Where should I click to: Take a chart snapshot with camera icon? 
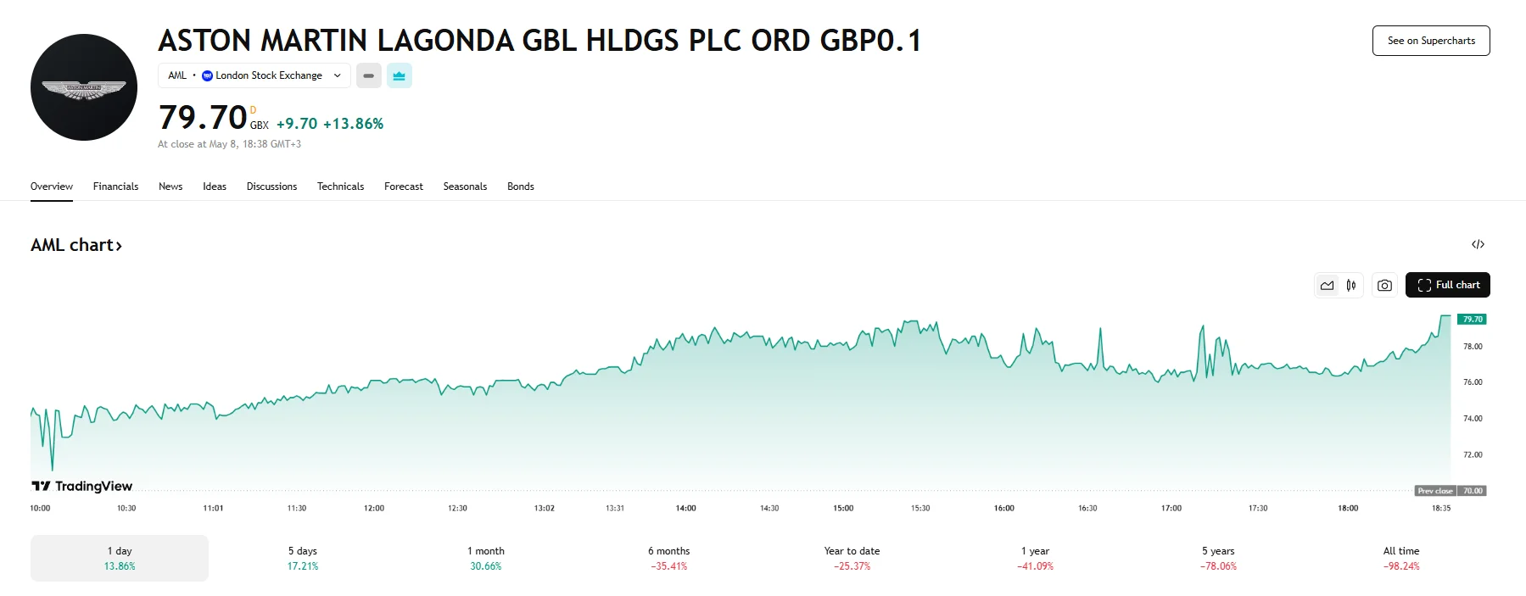pyautogui.click(x=1384, y=286)
